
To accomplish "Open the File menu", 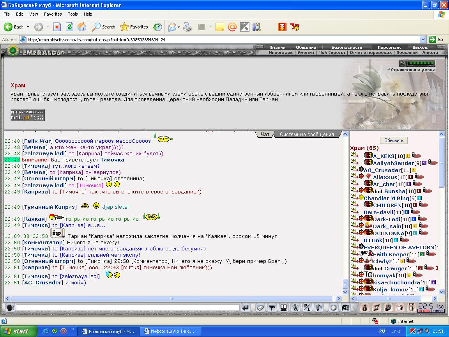I will coord(7,14).
